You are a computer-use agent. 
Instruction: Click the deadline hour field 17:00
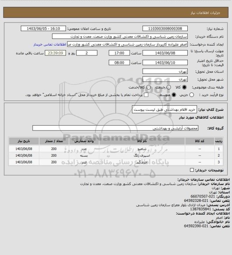119,53
